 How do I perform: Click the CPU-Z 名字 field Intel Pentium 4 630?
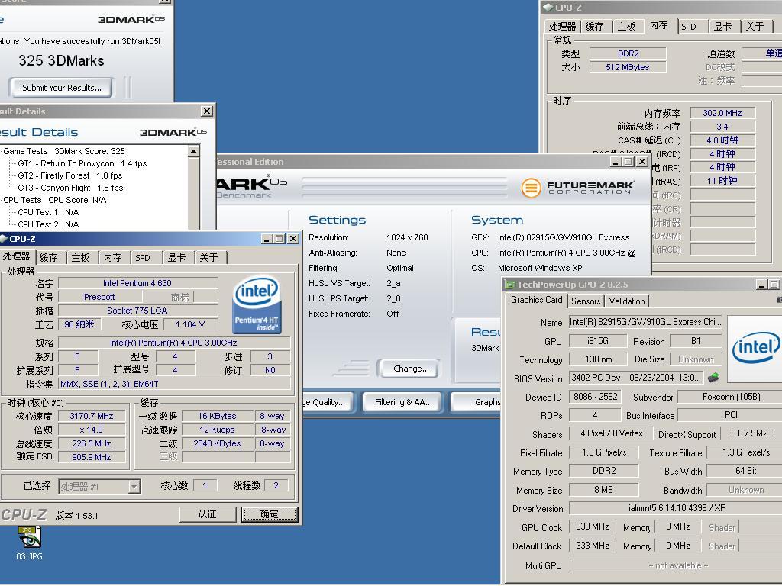point(137,283)
